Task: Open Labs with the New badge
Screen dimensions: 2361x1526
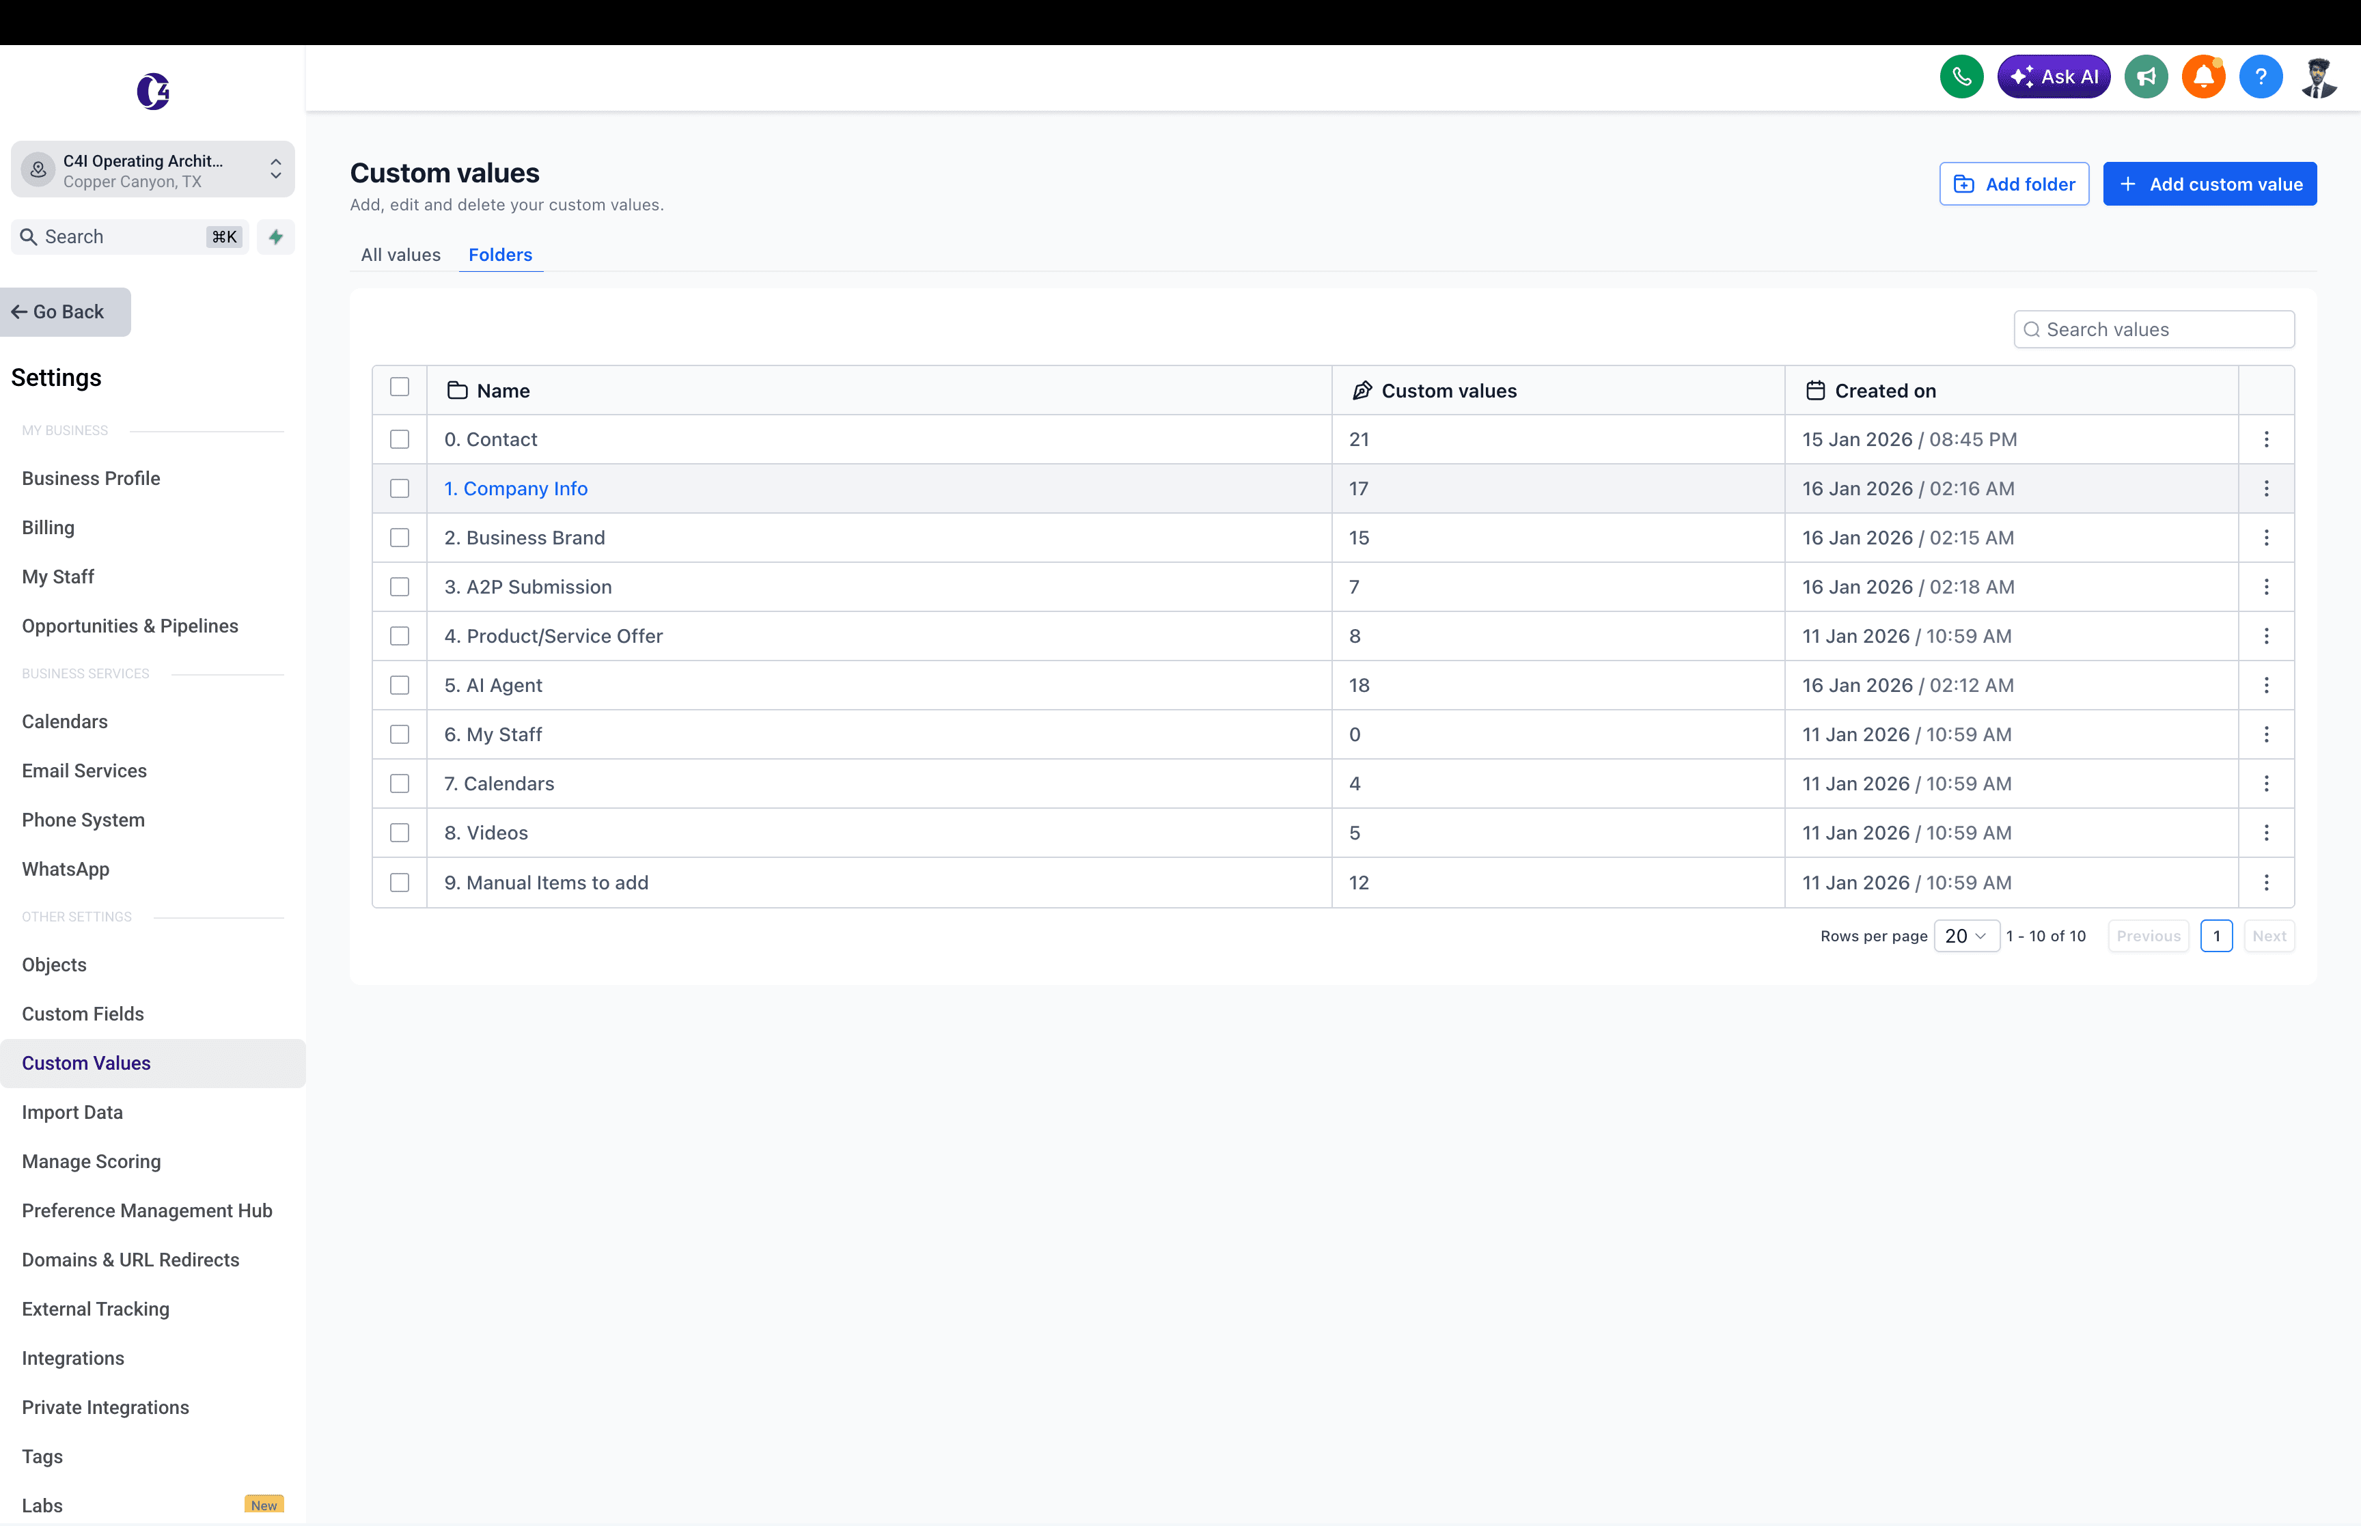Action: (x=152, y=1506)
